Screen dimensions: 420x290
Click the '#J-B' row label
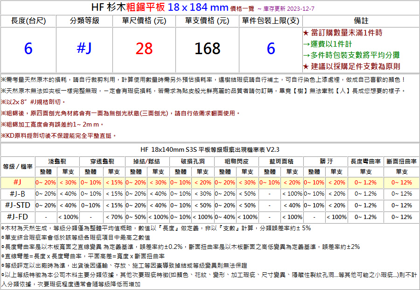click(x=18, y=194)
